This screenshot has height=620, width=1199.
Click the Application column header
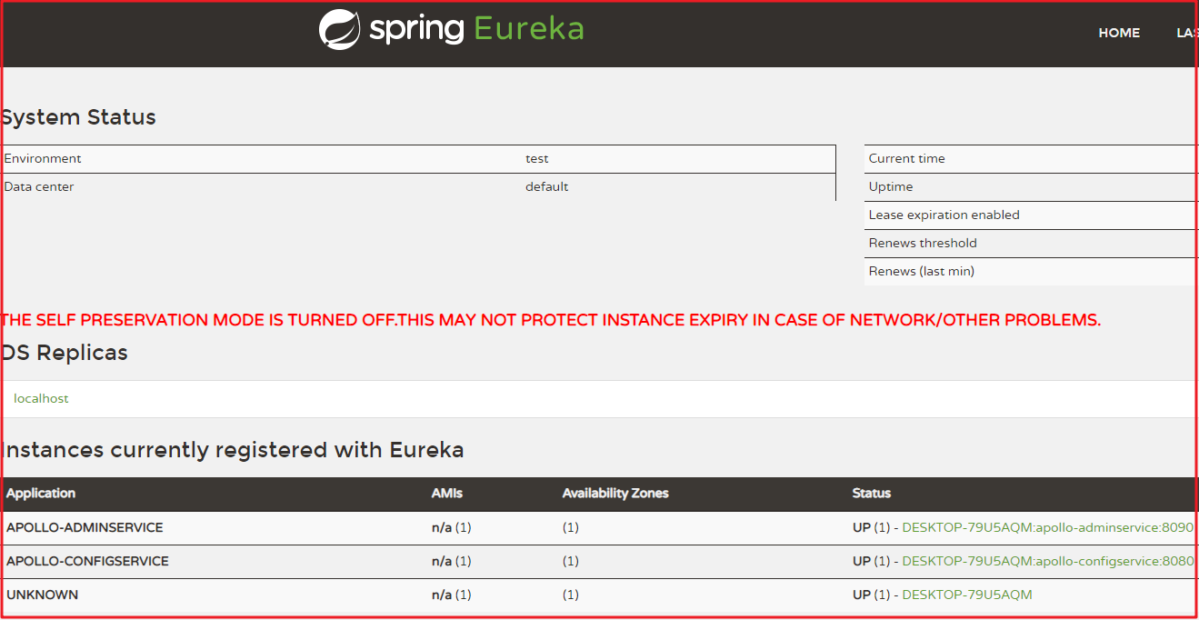point(41,493)
